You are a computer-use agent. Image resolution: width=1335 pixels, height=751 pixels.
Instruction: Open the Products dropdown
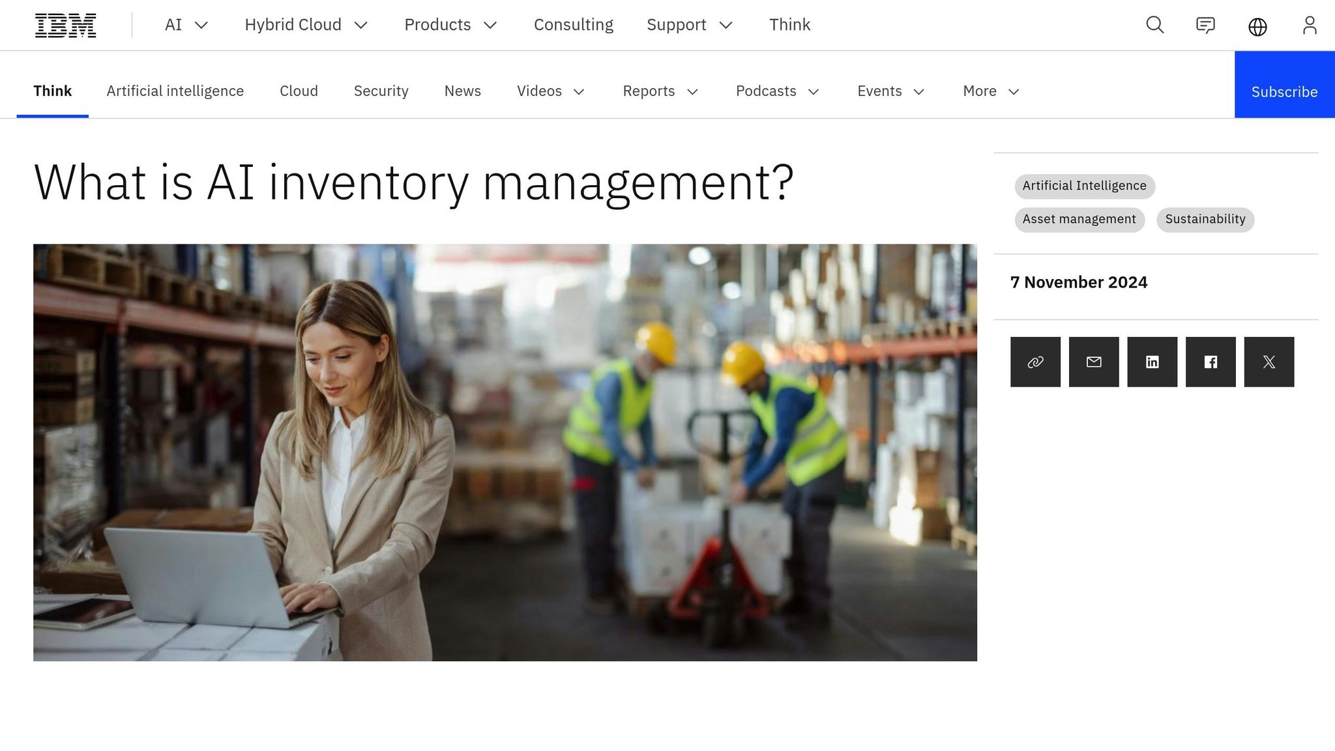click(x=451, y=25)
